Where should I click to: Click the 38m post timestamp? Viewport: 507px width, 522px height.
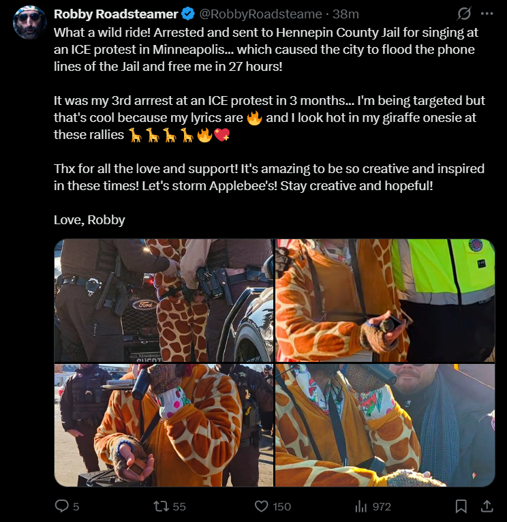[x=345, y=14]
